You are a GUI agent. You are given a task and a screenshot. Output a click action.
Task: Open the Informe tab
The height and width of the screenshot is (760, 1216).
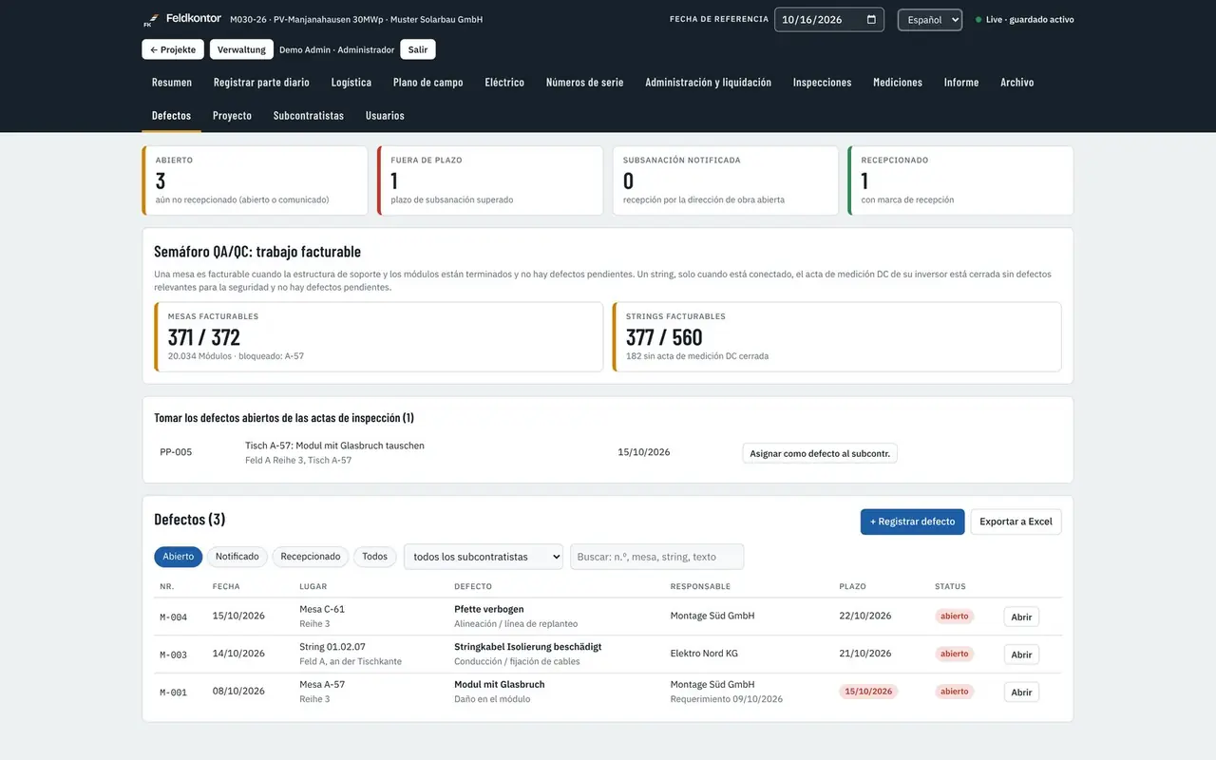point(961,83)
